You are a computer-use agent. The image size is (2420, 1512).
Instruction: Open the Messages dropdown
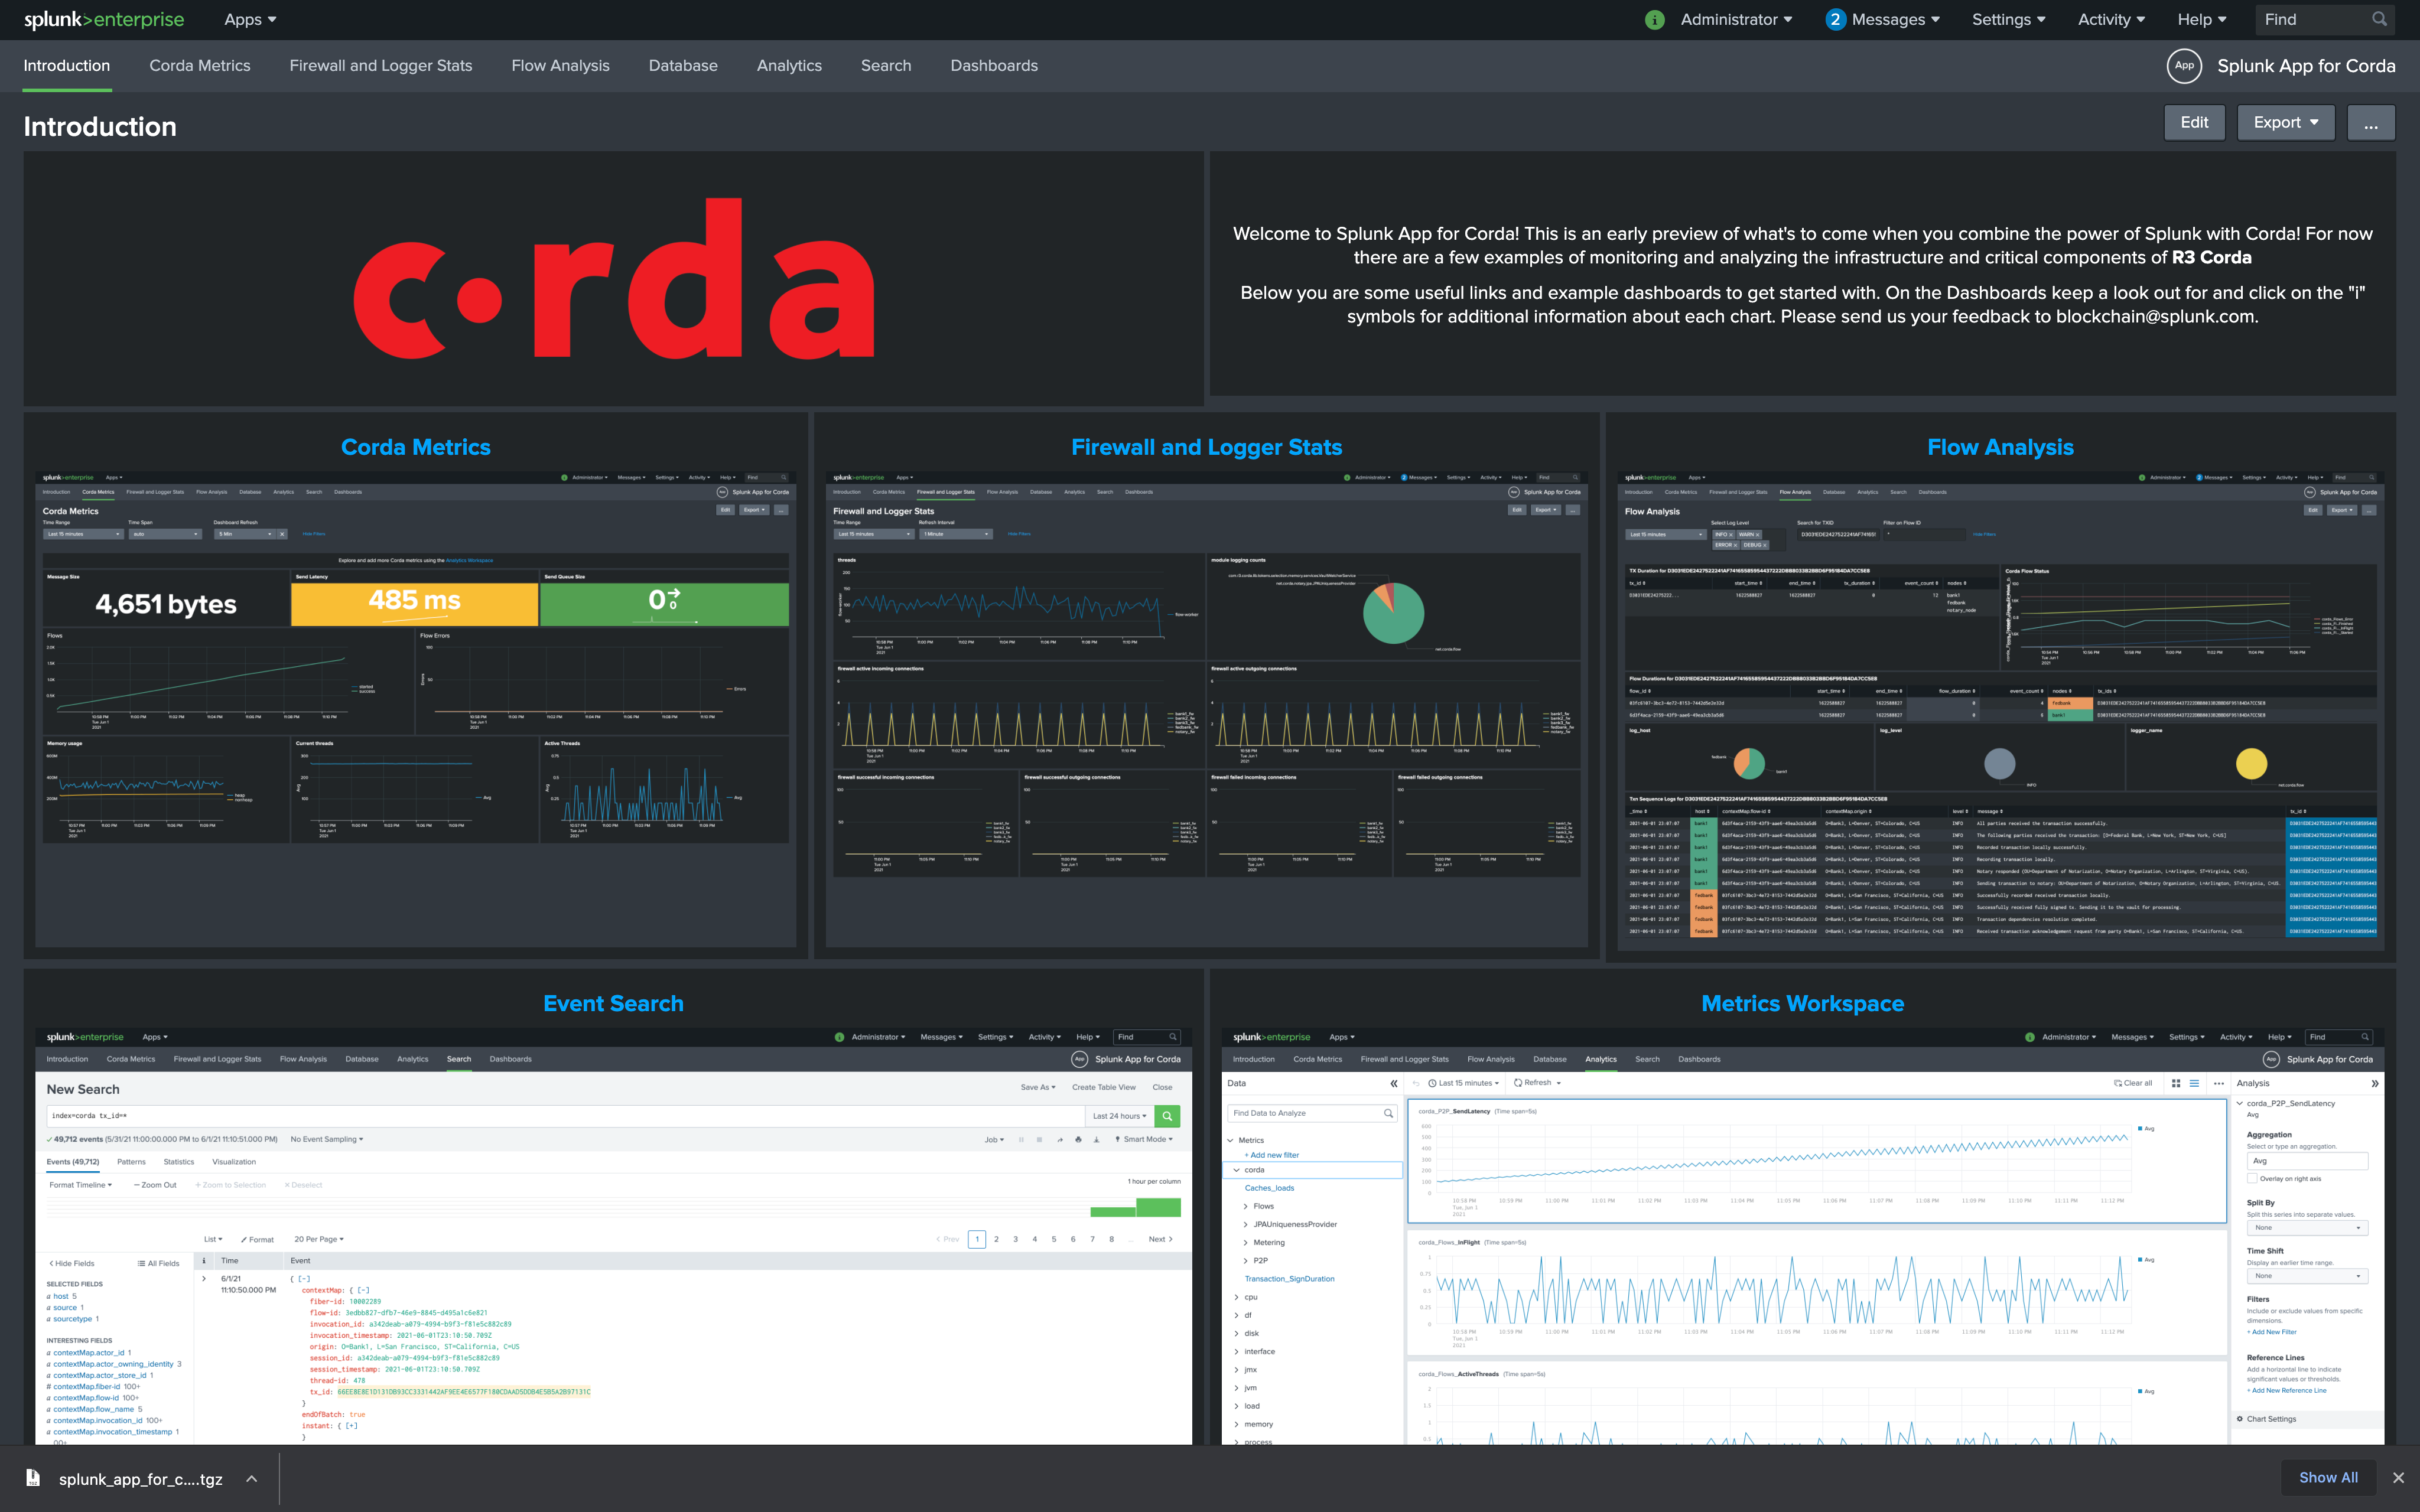pyautogui.click(x=1895, y=20)
